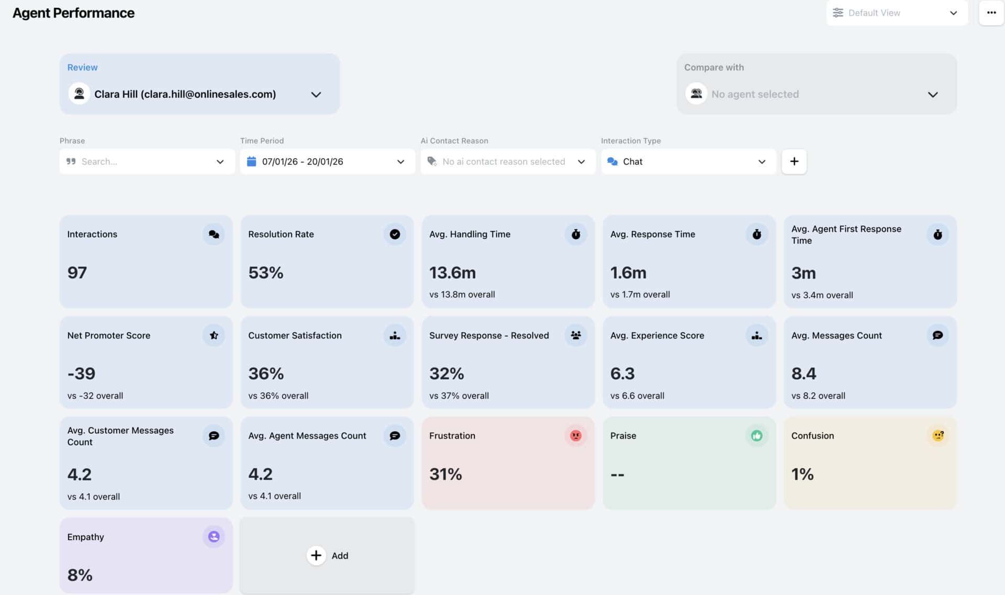Click the plus button to add a filter
The height and width of the screenshot is (595, 1005).
[794, 161]
